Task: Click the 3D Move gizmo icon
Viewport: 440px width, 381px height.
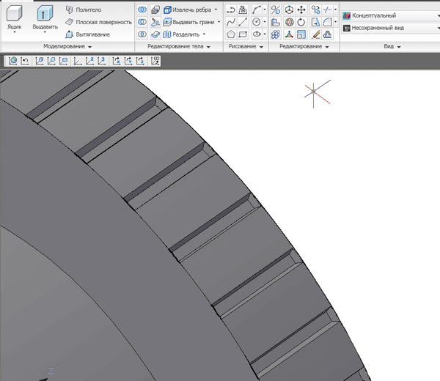Action: [x=289, y=10]
